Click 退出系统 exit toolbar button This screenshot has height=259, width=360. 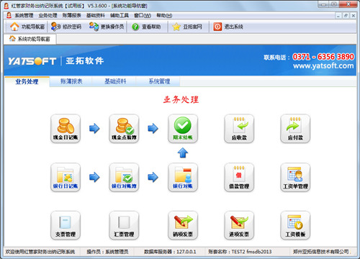pyautogui.click(x=228, y=27)
